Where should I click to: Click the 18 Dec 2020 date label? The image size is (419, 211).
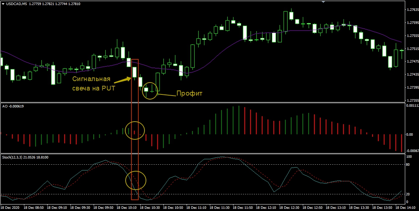coord(11,208)
